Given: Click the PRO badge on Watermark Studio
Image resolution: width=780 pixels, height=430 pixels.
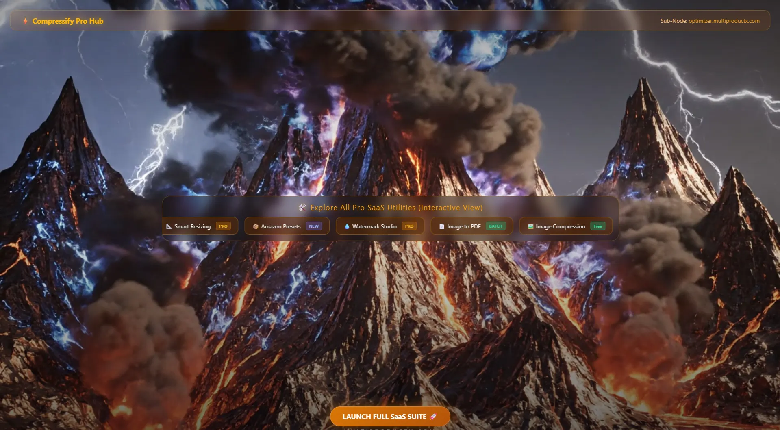Looking at the screenshot, I should pyautogui.click(x=409, y=226).
